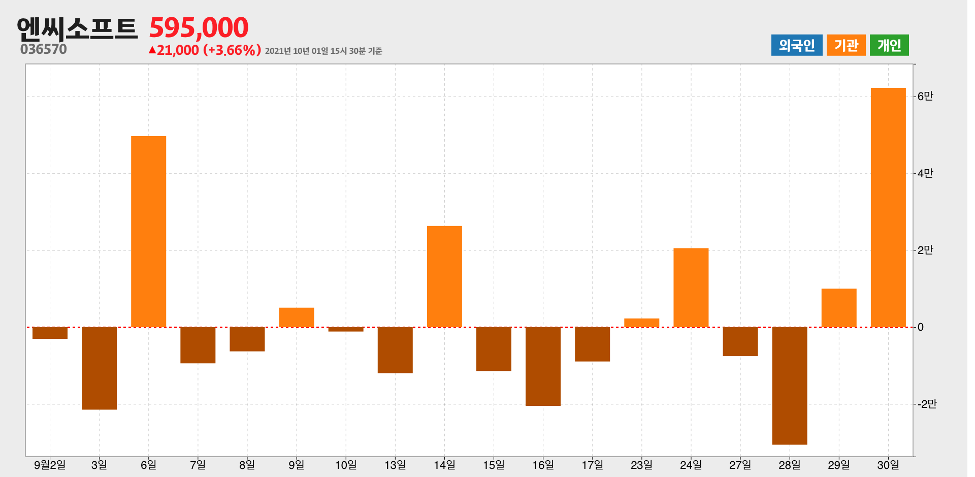The image size is (975, 477).
Task: Click the orange bar for 14일
Action: point(444,276)
